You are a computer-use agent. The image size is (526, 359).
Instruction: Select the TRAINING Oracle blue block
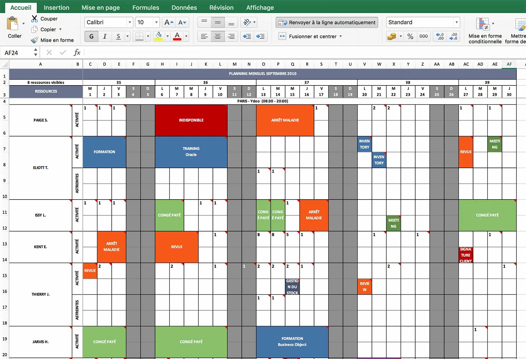coord(191,152)
